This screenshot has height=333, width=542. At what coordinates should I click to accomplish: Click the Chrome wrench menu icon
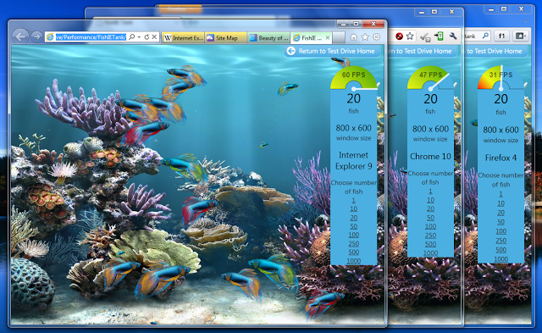click(452, 36)
